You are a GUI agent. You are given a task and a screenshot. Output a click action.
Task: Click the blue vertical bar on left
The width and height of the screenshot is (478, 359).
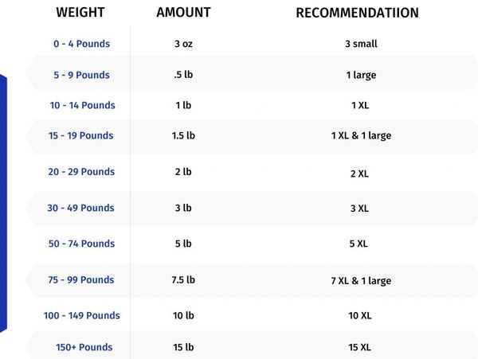(3, 204)
